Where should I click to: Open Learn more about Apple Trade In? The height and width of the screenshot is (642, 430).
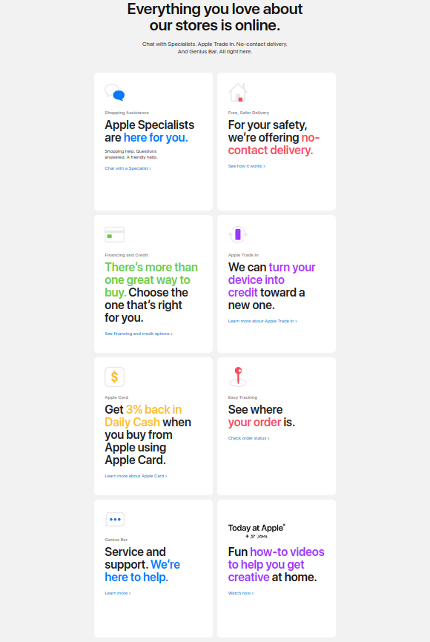coord(262,321)
